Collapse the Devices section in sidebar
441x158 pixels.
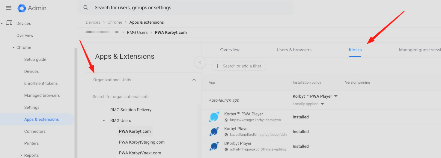pyautogui.click(x=2, y=23)
